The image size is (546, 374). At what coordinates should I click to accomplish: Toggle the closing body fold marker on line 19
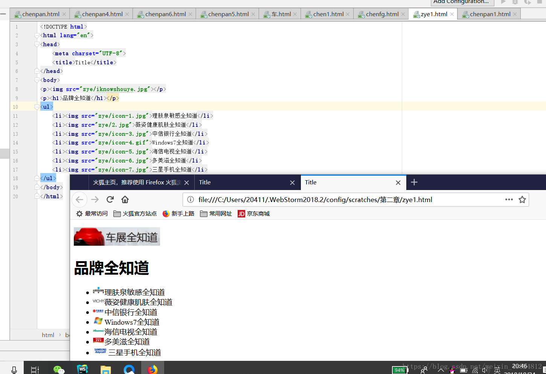point(37,187)
